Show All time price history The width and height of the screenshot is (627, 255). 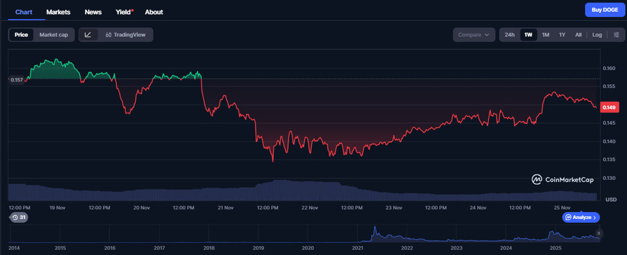(578, 35)
